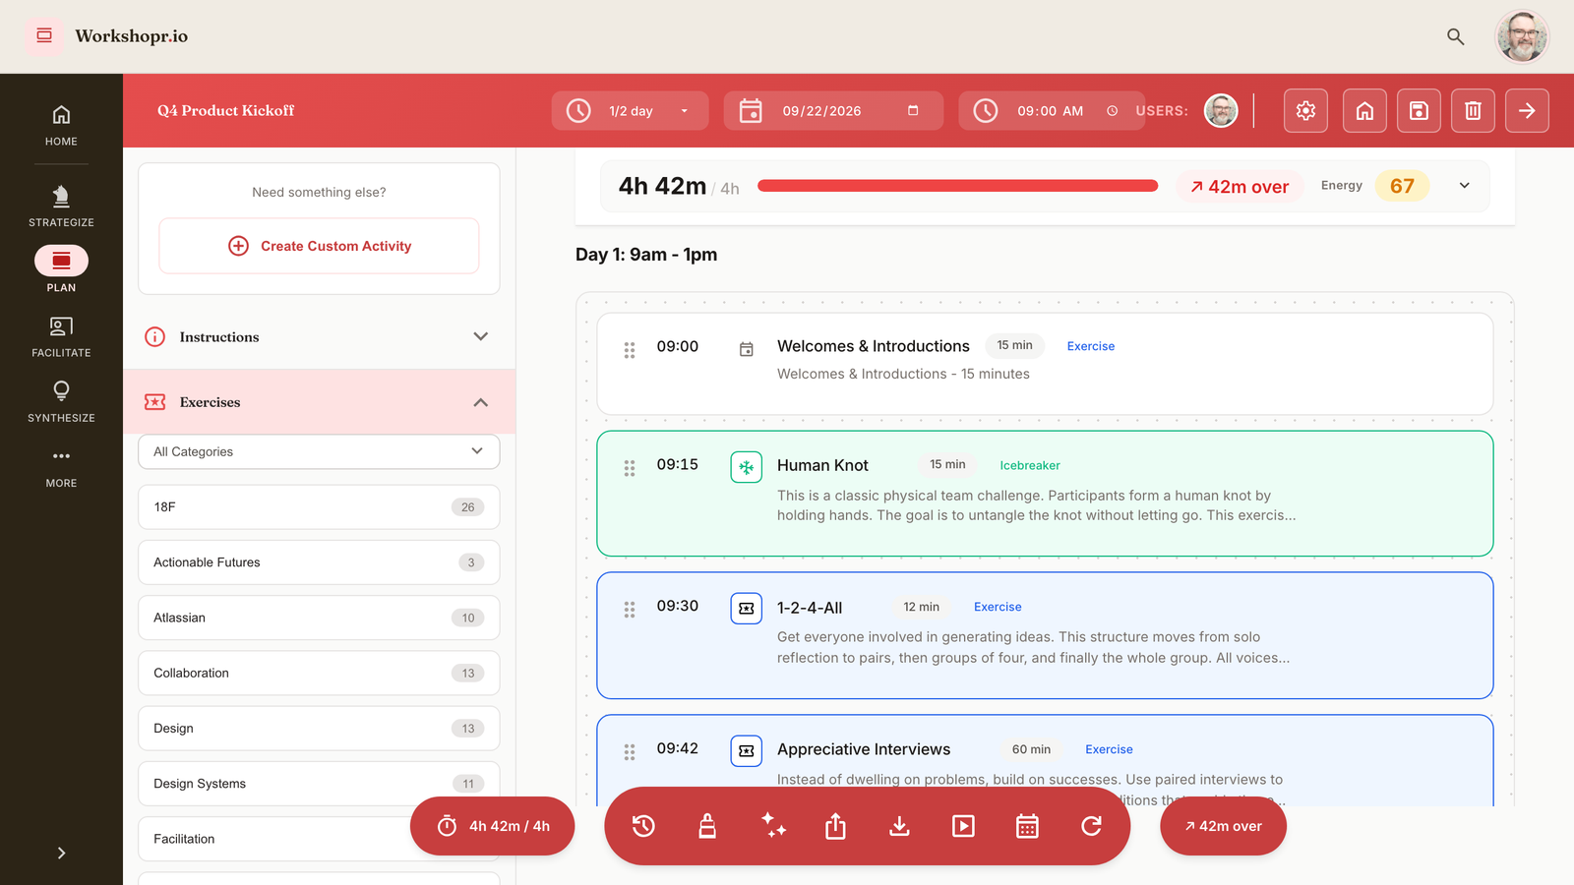Open the Design Systems category
Viewport: 1574px width, 885px height.
319,784
